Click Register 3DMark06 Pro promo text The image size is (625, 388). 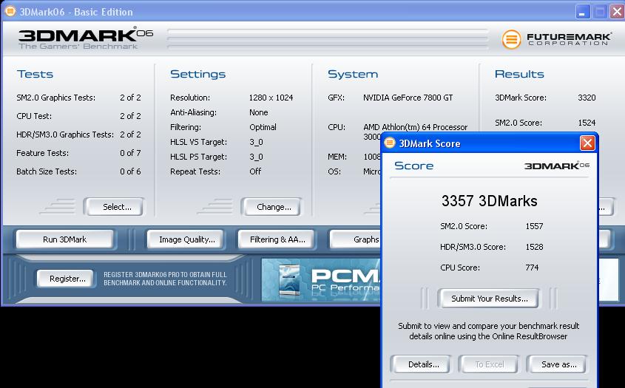point(165,279)
